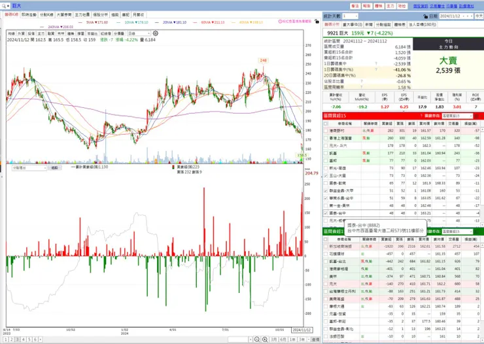Viewport: 484px width, 344px height.
Task: Open the search magnifier at top-left
Action: [3, 6]
